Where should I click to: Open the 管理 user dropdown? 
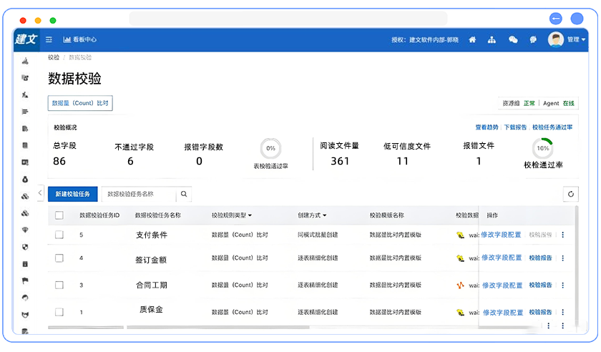point(567,40)
